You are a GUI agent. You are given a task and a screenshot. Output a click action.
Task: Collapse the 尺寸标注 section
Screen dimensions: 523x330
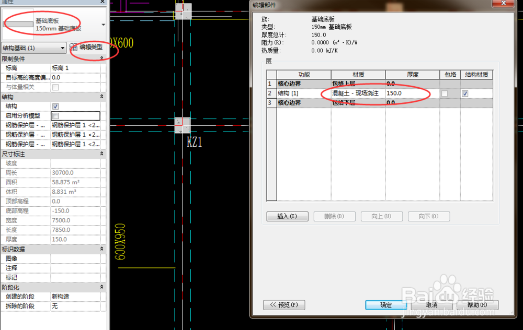click(x=102, y=154)
